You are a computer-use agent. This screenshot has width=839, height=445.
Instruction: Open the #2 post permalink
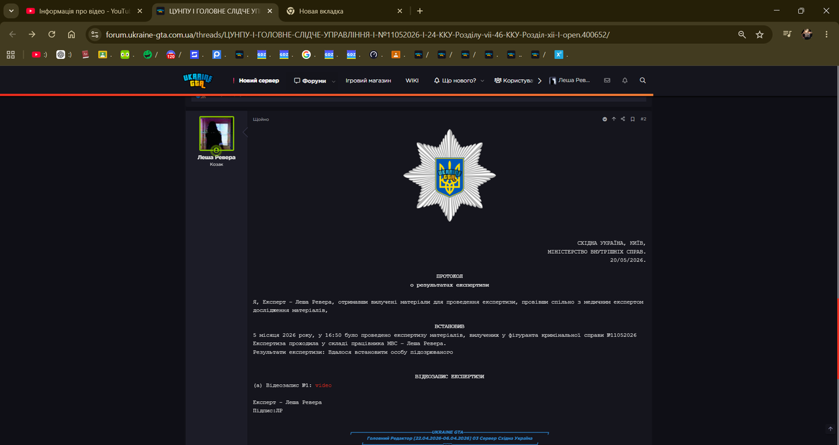643,119
